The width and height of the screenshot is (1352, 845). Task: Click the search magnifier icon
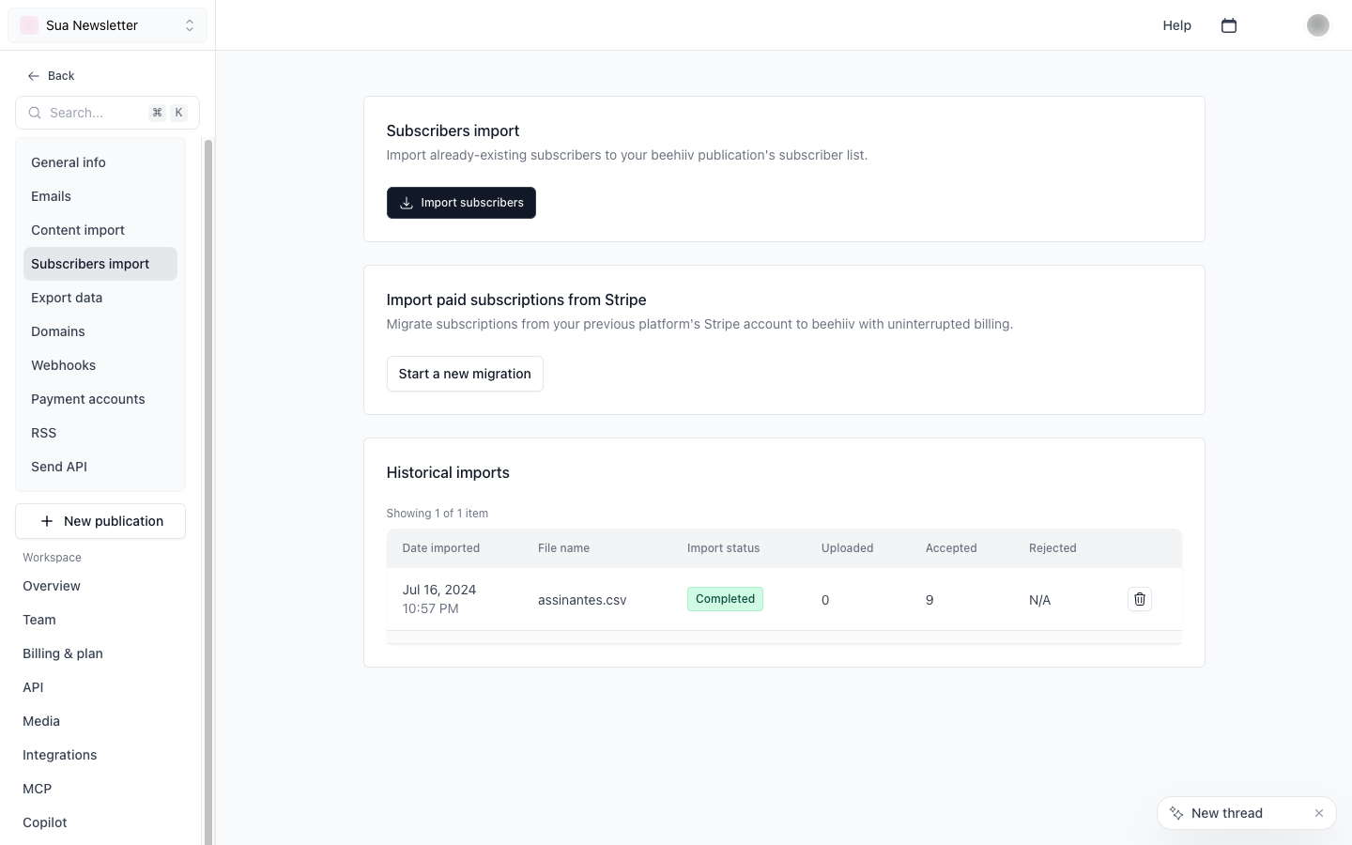tap(35, 113)
